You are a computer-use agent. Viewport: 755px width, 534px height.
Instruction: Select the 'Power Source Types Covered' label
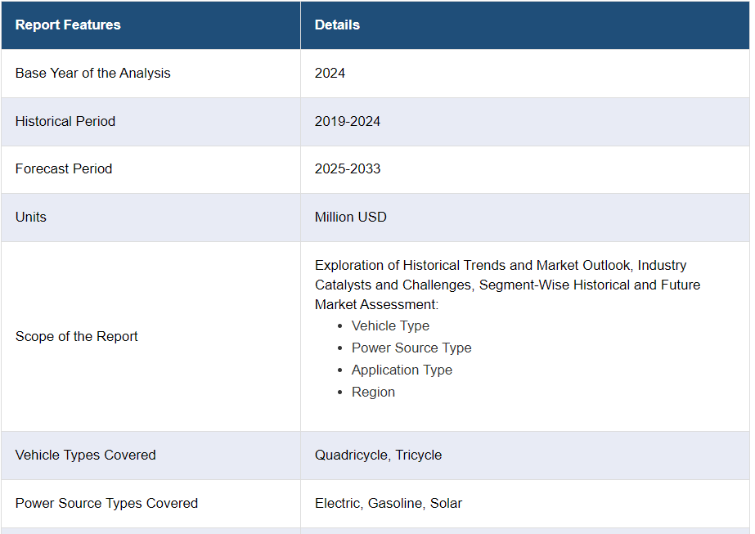(x=106, y=503)
